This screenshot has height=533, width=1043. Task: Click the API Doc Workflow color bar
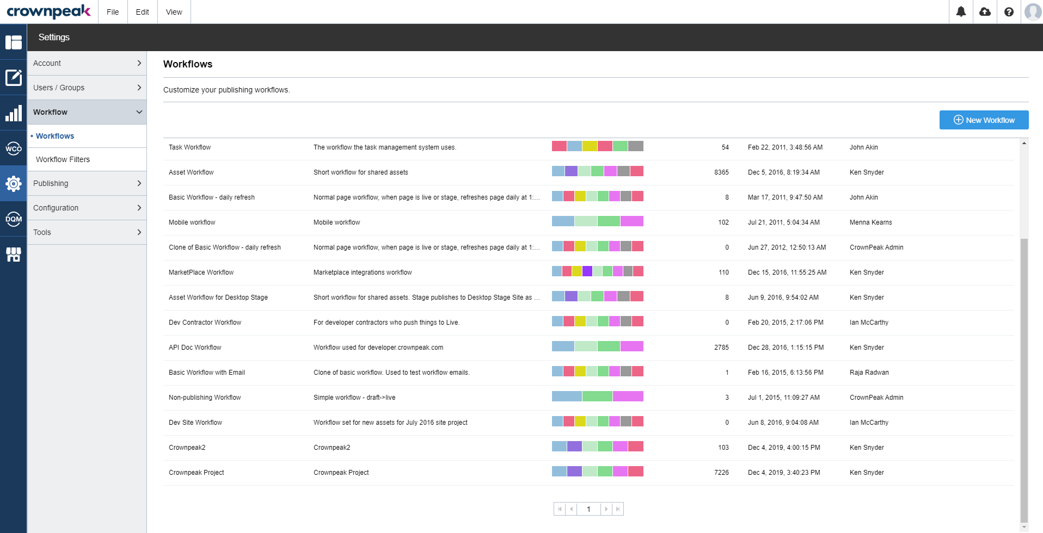(x=598, y=346)
